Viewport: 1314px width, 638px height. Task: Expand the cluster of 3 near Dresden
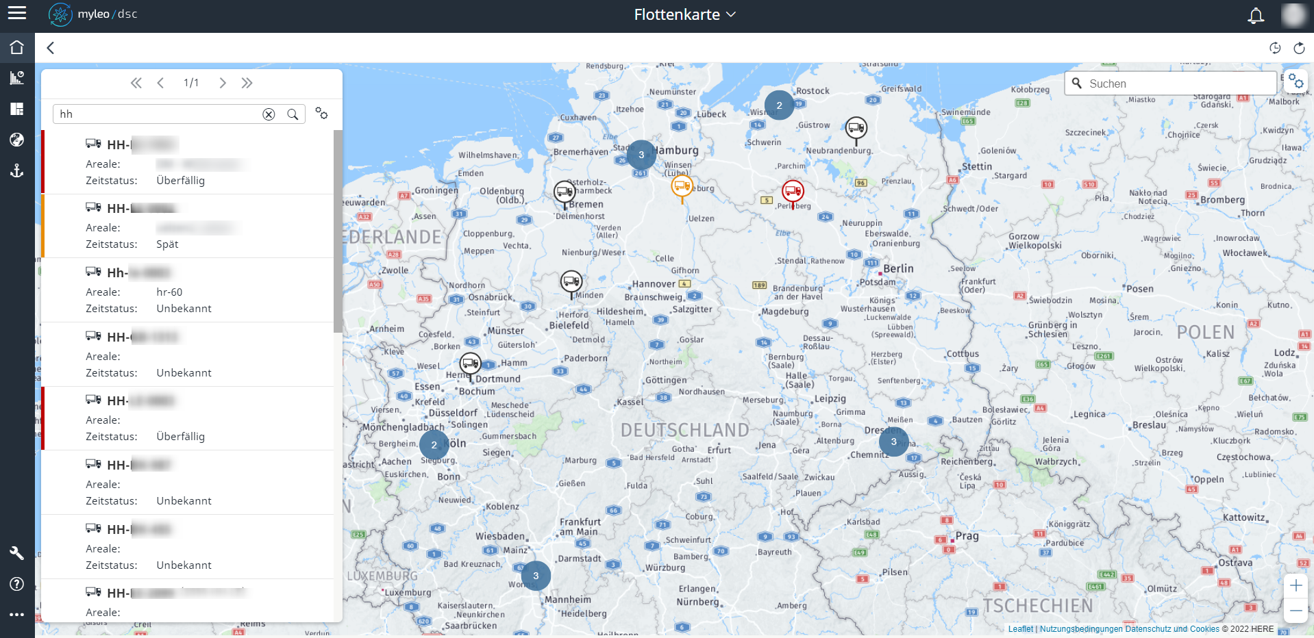[x=893, y=442]
